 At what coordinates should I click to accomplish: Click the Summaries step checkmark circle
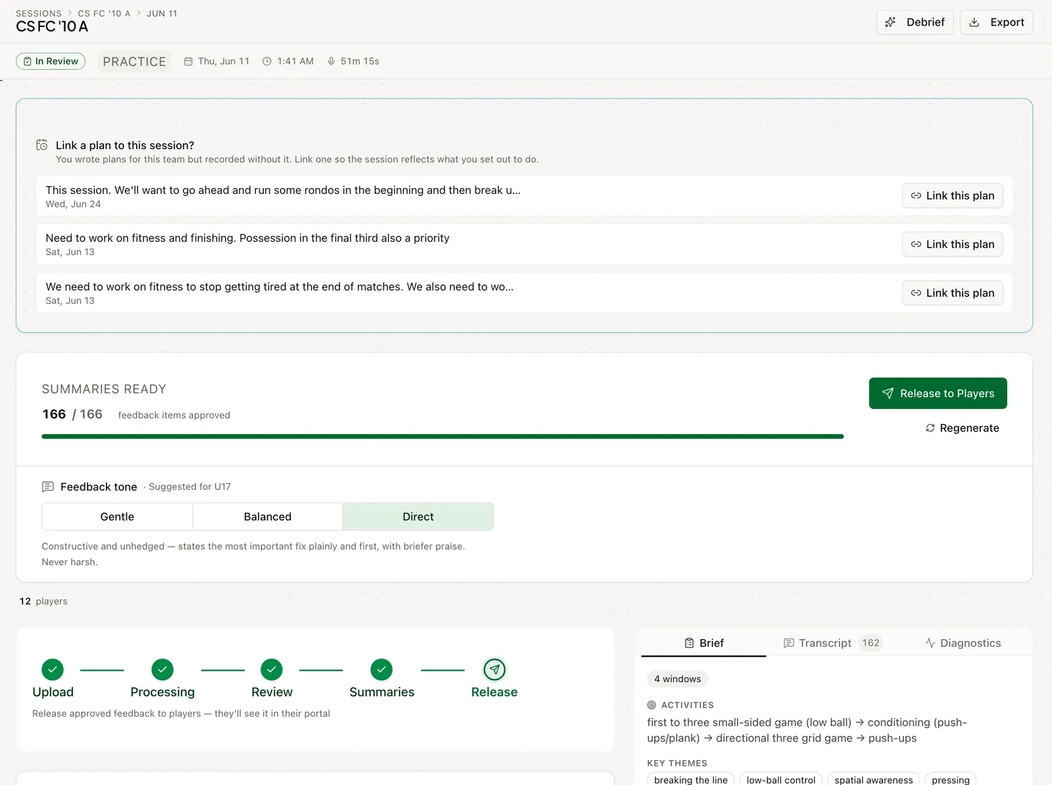pyautogui.click(x=381, y=670)
